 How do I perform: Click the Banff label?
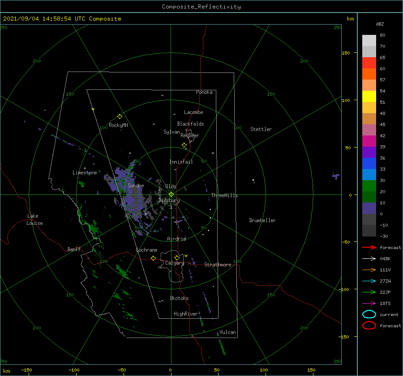[x=74, y=249]
